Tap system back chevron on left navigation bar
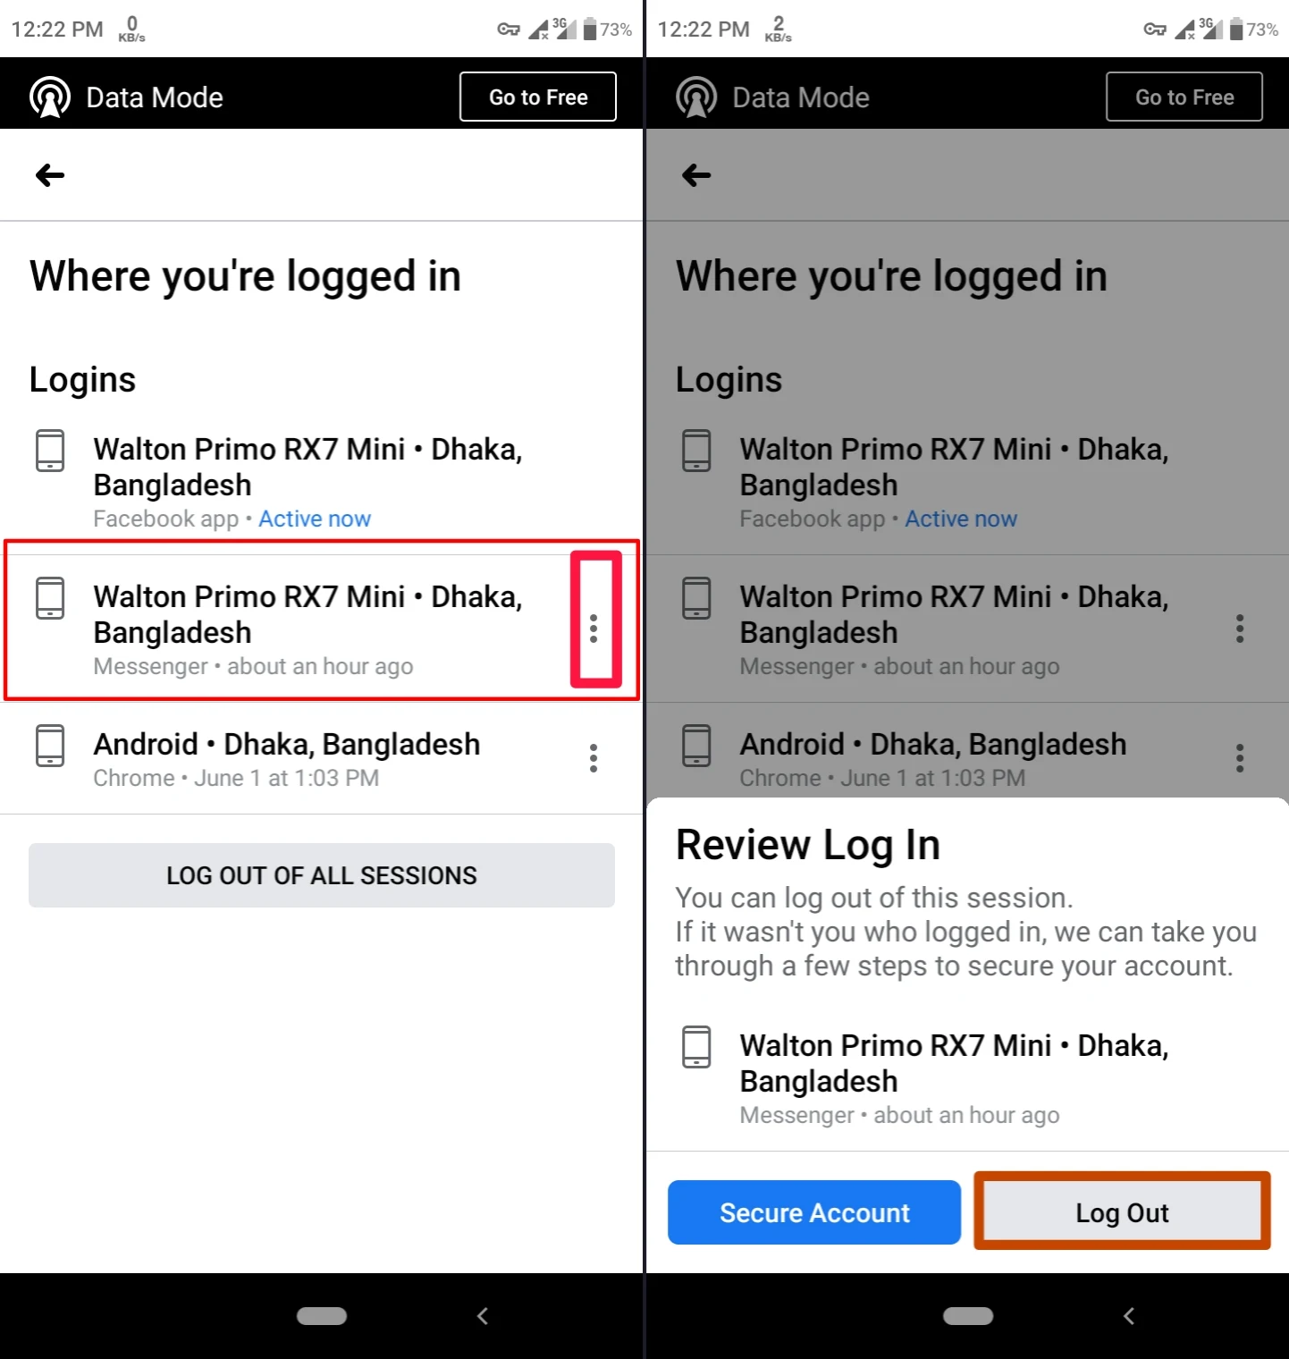The image size is (1289, 1359). [x=483, y=1316]
